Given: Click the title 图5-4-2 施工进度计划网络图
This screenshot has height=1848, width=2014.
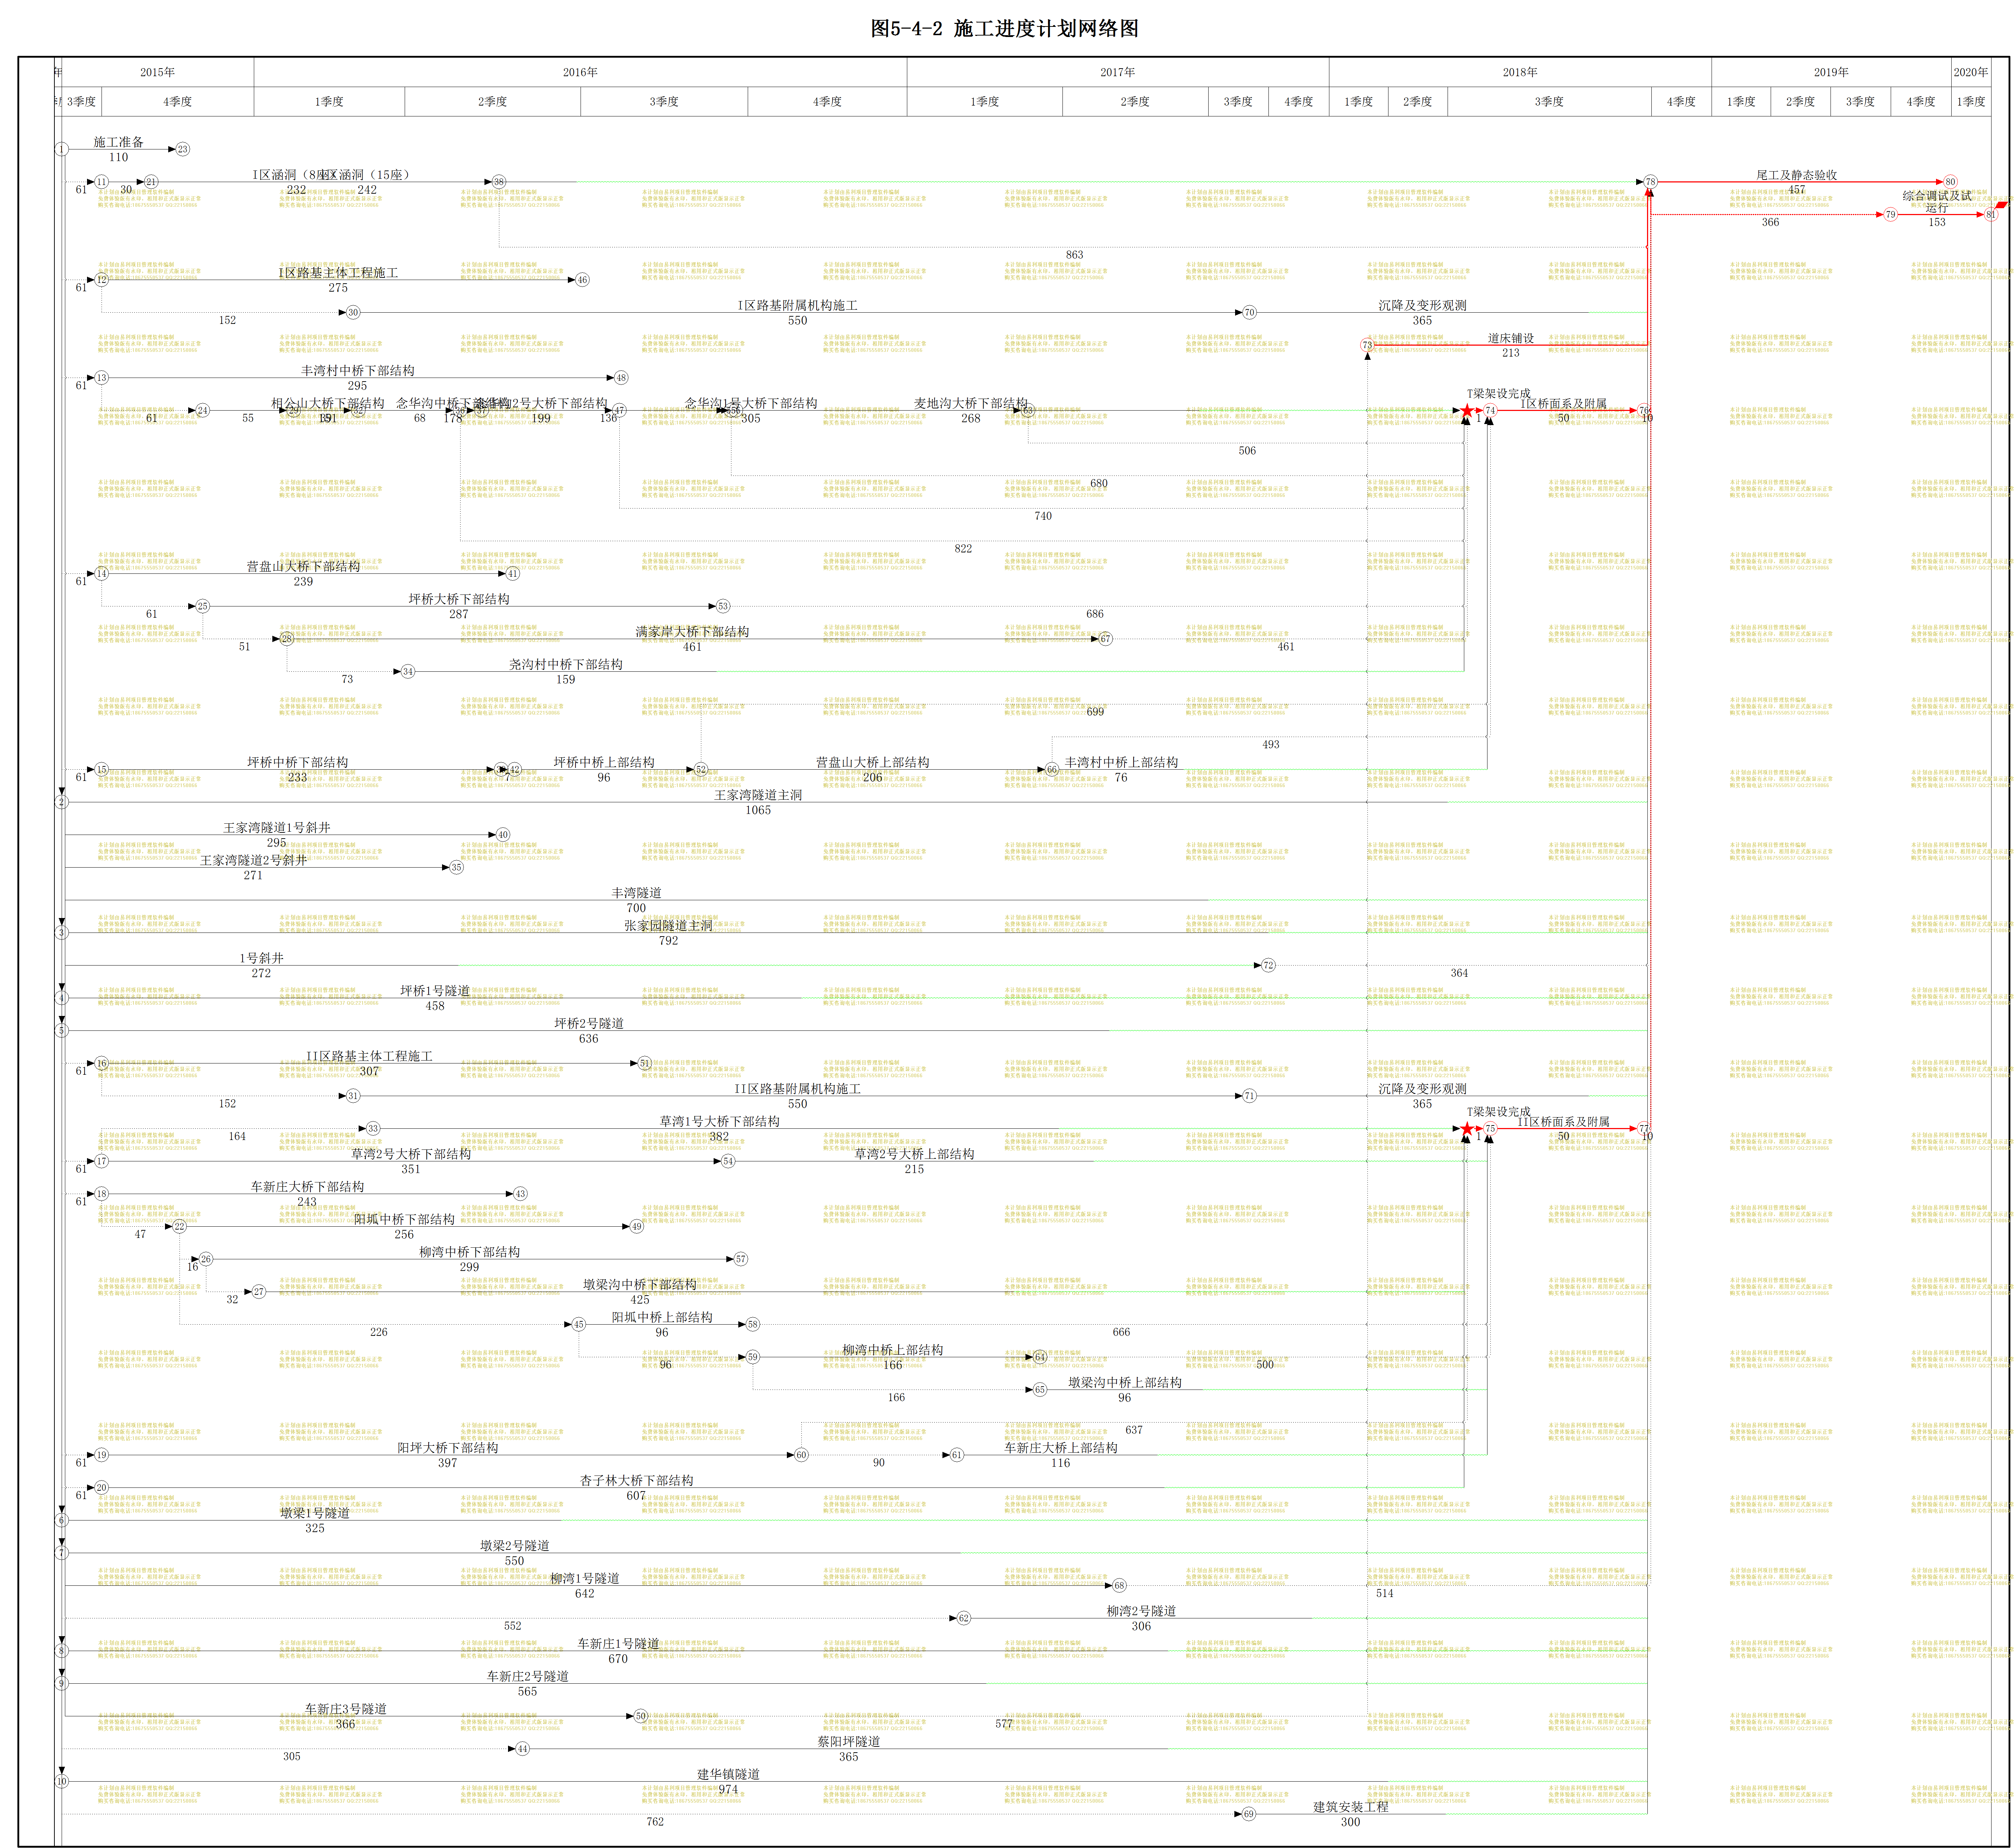Looking at the screenshot, I should [1004, 28].
